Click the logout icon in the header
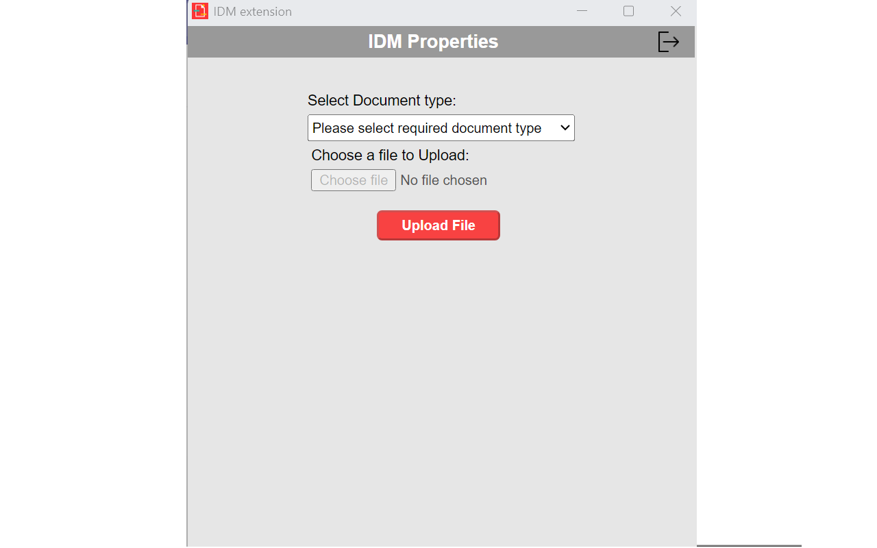 tap(668, 42)
